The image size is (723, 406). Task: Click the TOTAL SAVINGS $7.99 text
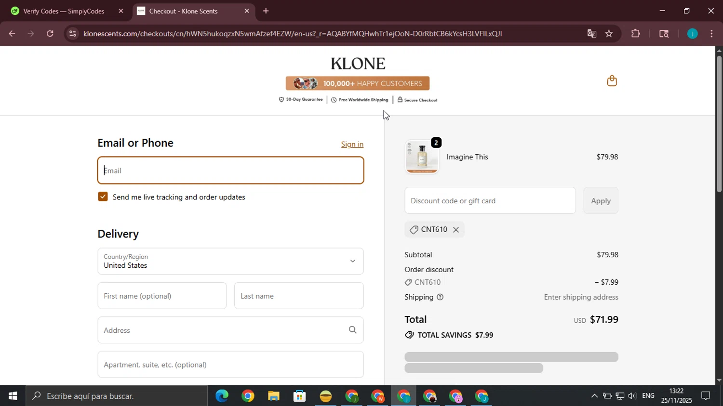pyautogui.click(x=455, y=335)
